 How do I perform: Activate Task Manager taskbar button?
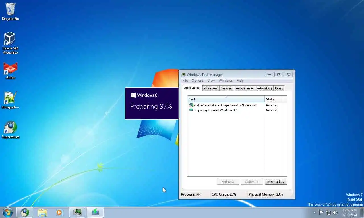pos(77,212)
